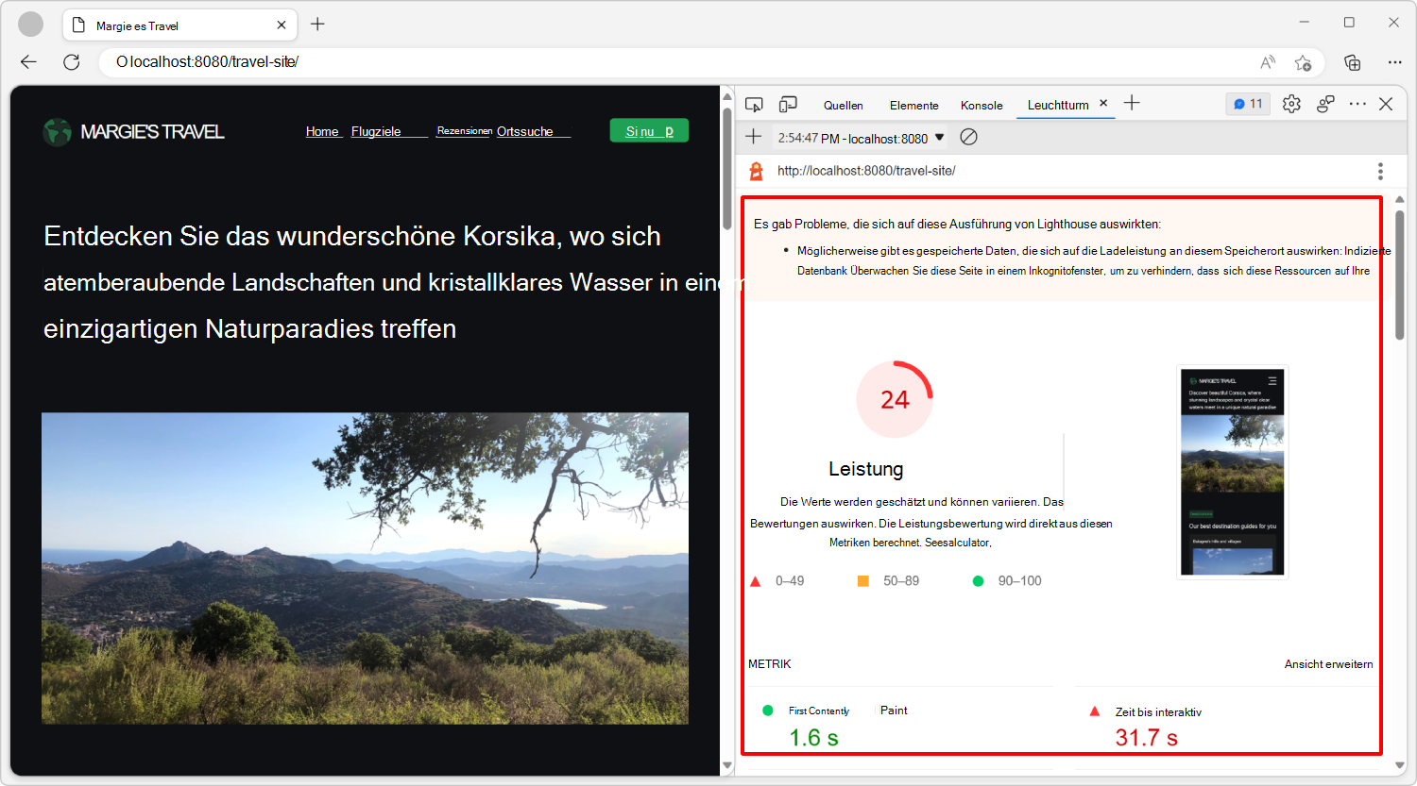Click the Margie's Travel logo on the page
This screenshot has width=1417, height=786.
click(x=132, y=132)
